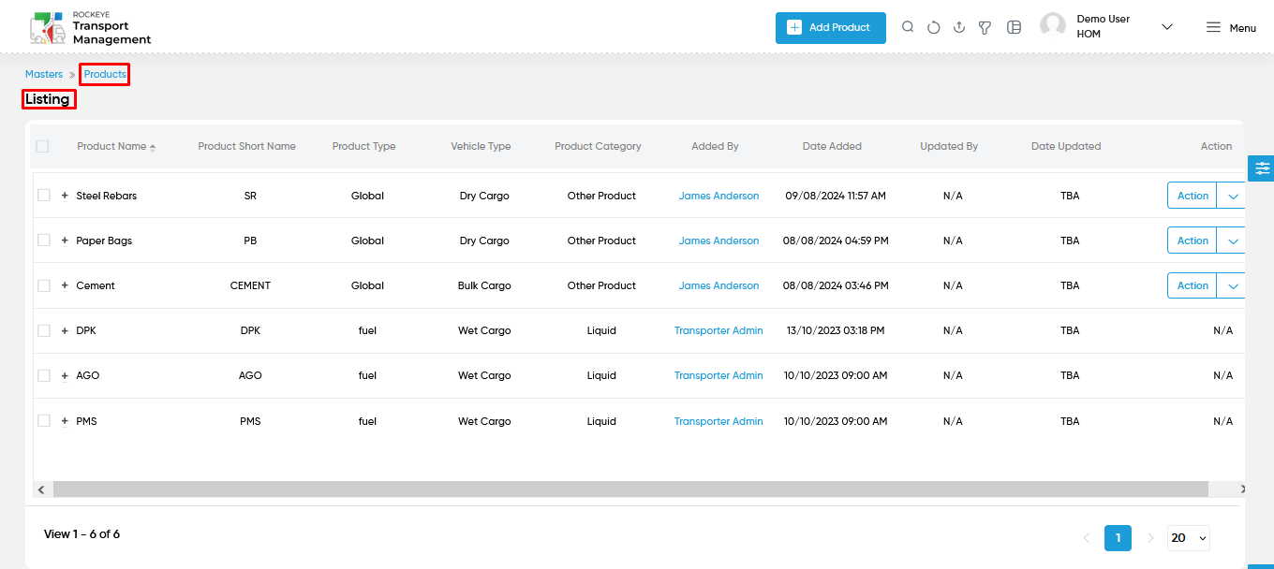The height and width of the screenshot is (569, 1274).
Task: Open the page size dropdown showing 20
Action: (x=1189, y=537)
